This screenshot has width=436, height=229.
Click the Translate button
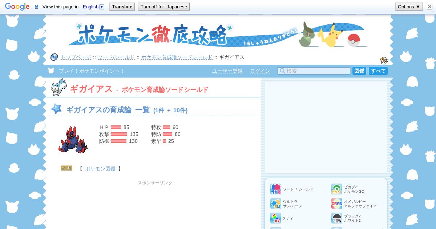click(122, 7)
